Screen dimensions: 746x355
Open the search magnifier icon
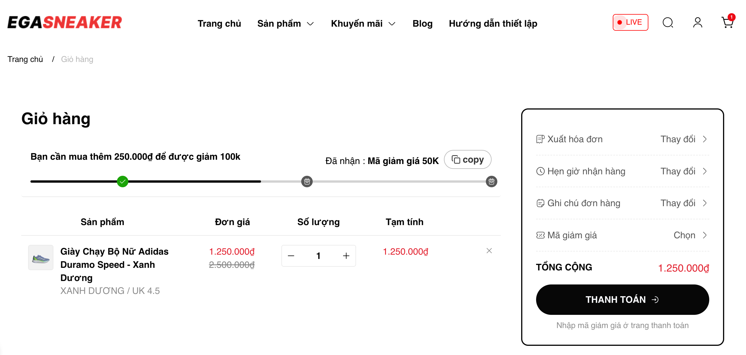(x=668, y=23)
